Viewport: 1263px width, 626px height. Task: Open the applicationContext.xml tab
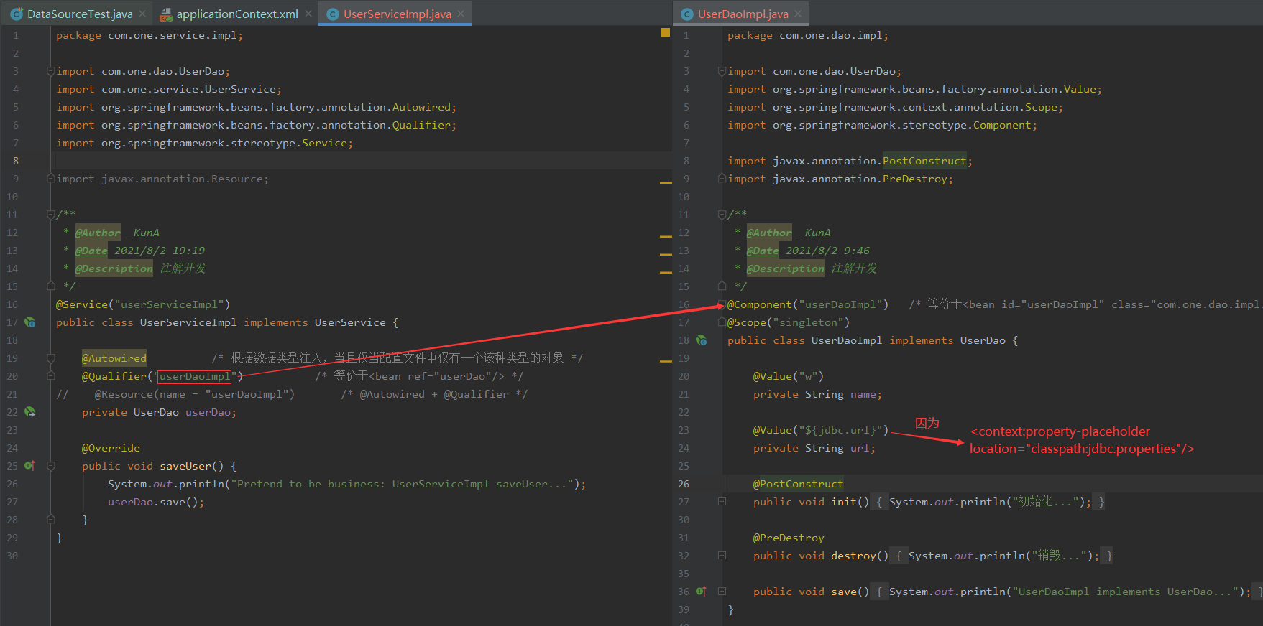[x=237, y=14]
